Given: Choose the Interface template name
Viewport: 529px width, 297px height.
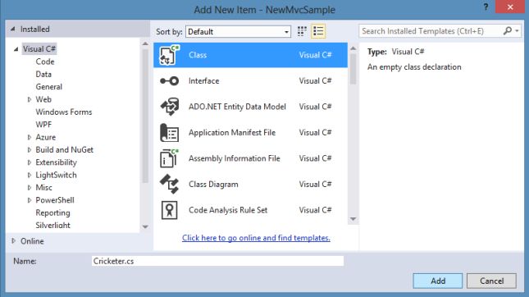Looking at the screenshot, I should click(203, 81).
